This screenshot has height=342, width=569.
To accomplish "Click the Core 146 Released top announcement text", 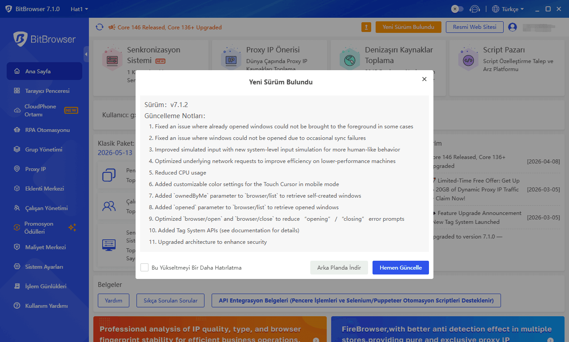I will pyautogui.click(x=170, y=28).
